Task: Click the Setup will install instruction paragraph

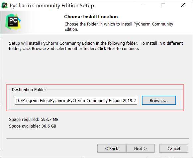Action: click(96, 46)
